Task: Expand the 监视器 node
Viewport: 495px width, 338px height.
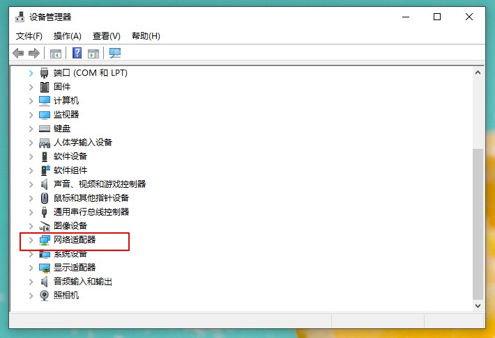Action: click(31, 115)
